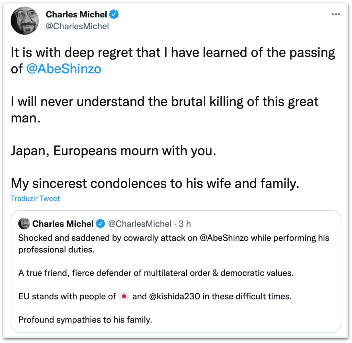The width and height of the screenshot is (352, 343).
Task: Click the "Profound sympathies to his family" line
Action: 85,320
